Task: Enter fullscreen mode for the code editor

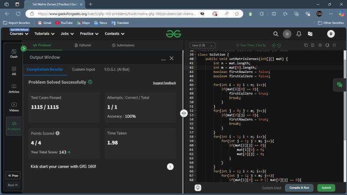Action: pos(334,45)
